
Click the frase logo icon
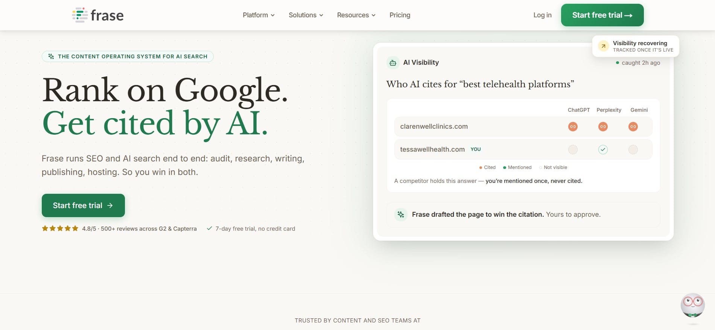(x=80, y=15)
